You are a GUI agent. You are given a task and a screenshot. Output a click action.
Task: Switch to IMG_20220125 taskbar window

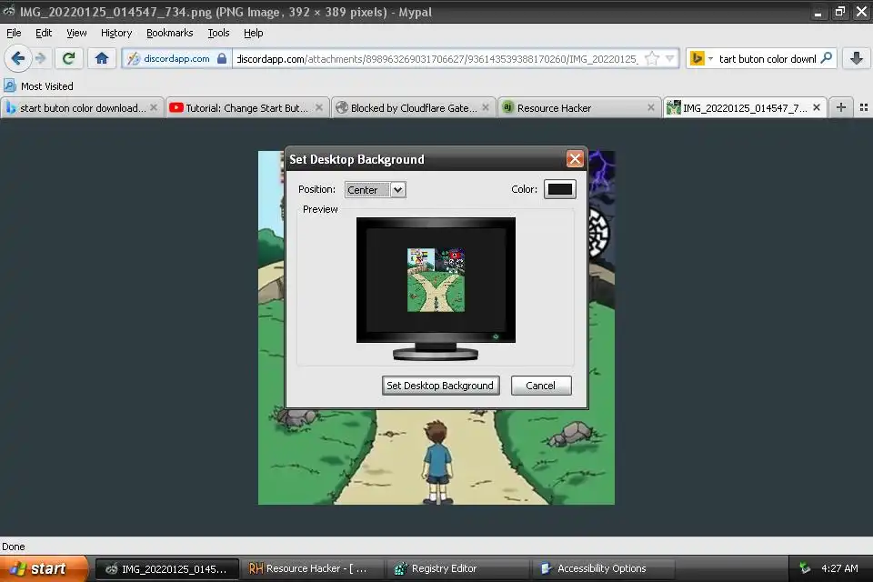click(x=167, y=568)
